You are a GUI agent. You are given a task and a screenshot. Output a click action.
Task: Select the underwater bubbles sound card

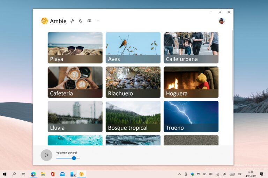pyautogui.click(x=75, y=140)
